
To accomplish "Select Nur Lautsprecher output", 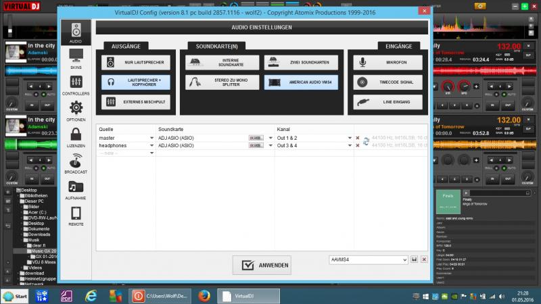I will (x=136, y=62).
